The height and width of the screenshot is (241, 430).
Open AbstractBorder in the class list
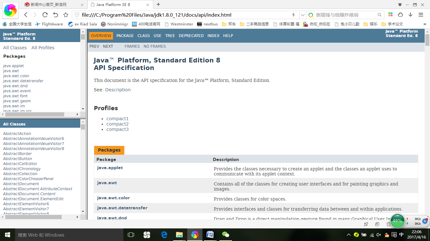[17, 154]
